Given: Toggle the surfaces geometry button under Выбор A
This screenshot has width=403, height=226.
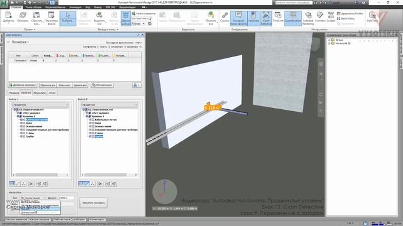Looking at the screenshot, I should tap(12, 184).
